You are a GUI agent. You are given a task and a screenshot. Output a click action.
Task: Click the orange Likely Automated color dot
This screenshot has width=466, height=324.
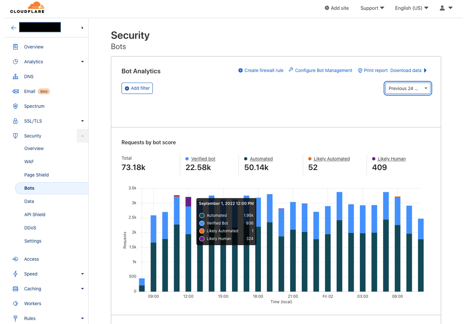(x=310, y=159)
